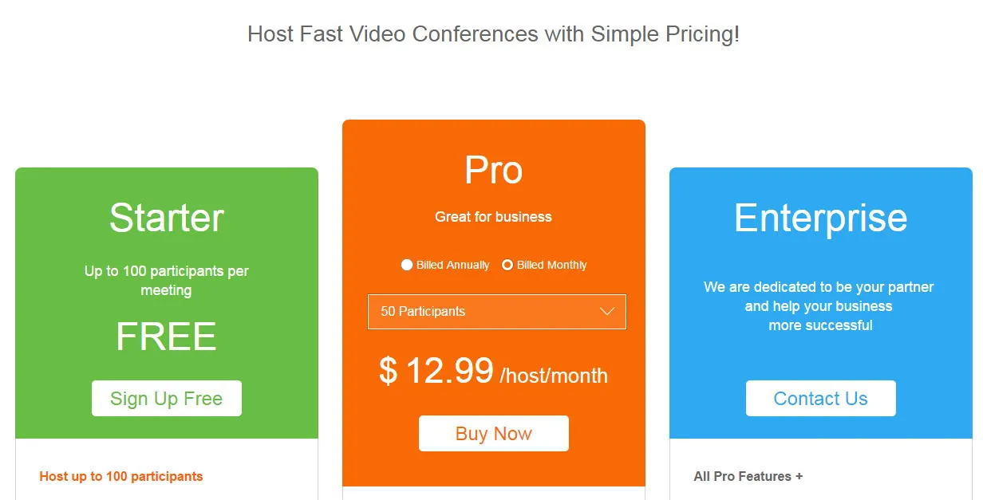
Task: Click 'Host up to 100 participants' feature text
Action: [121, 476]
